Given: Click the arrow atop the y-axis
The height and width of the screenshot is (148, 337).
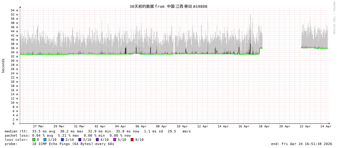Looking at the screenshot, I should click(x=20, y=7).
